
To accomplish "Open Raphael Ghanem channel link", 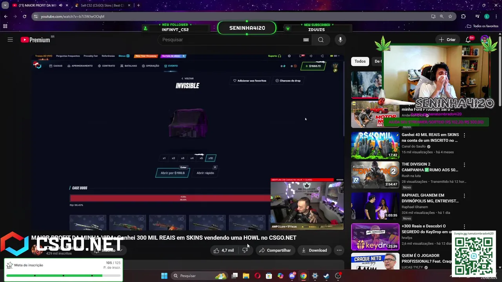I will pyautogui.click(x=415, y=207).
